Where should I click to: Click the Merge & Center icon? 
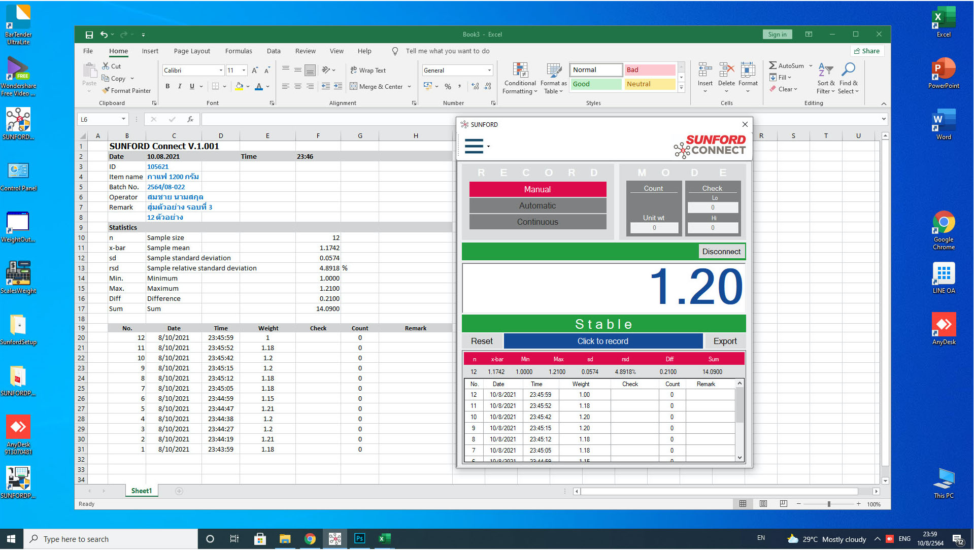(354, 86)
